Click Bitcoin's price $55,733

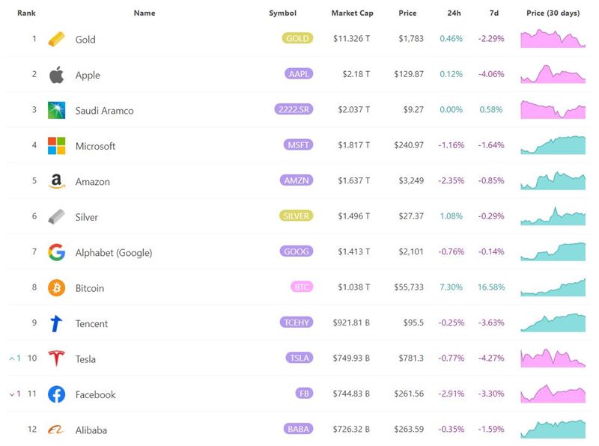pos(409,287)
